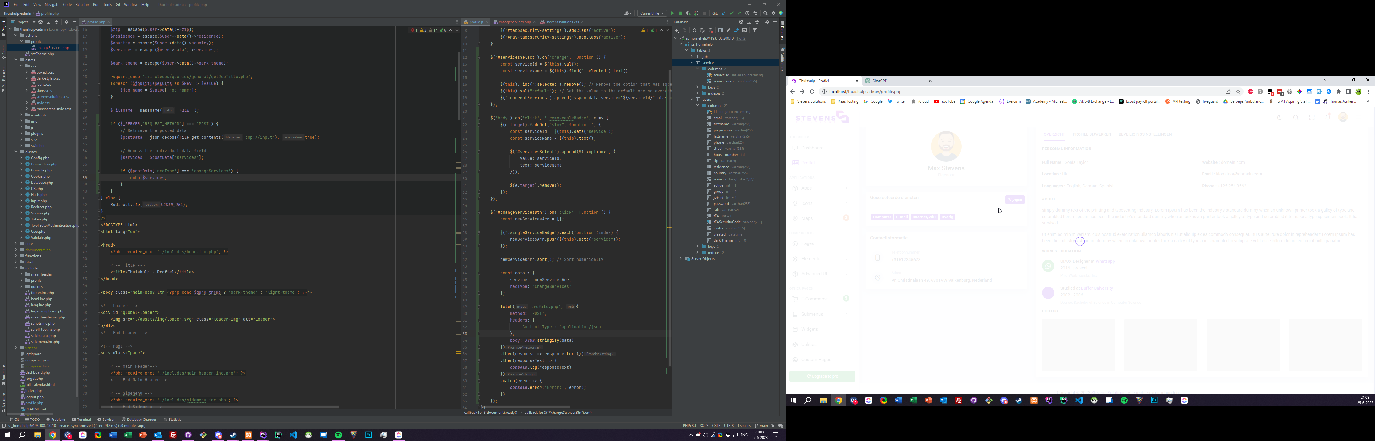Click Show Git history clock icon

[x=747, y=13]
